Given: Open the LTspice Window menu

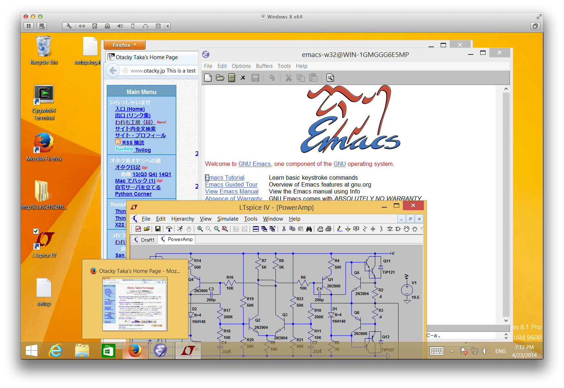Looking at the screenshot, I should pyautogui.click(x=273, y=219).
